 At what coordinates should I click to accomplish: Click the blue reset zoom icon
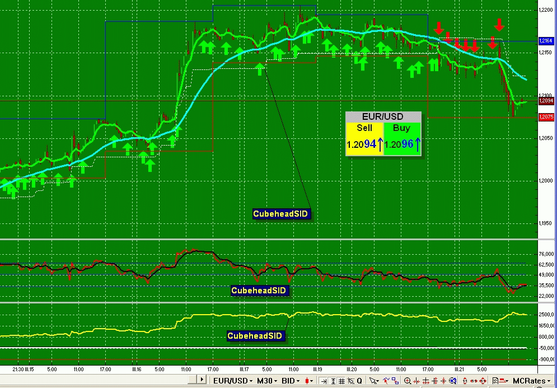coord(452,381)
